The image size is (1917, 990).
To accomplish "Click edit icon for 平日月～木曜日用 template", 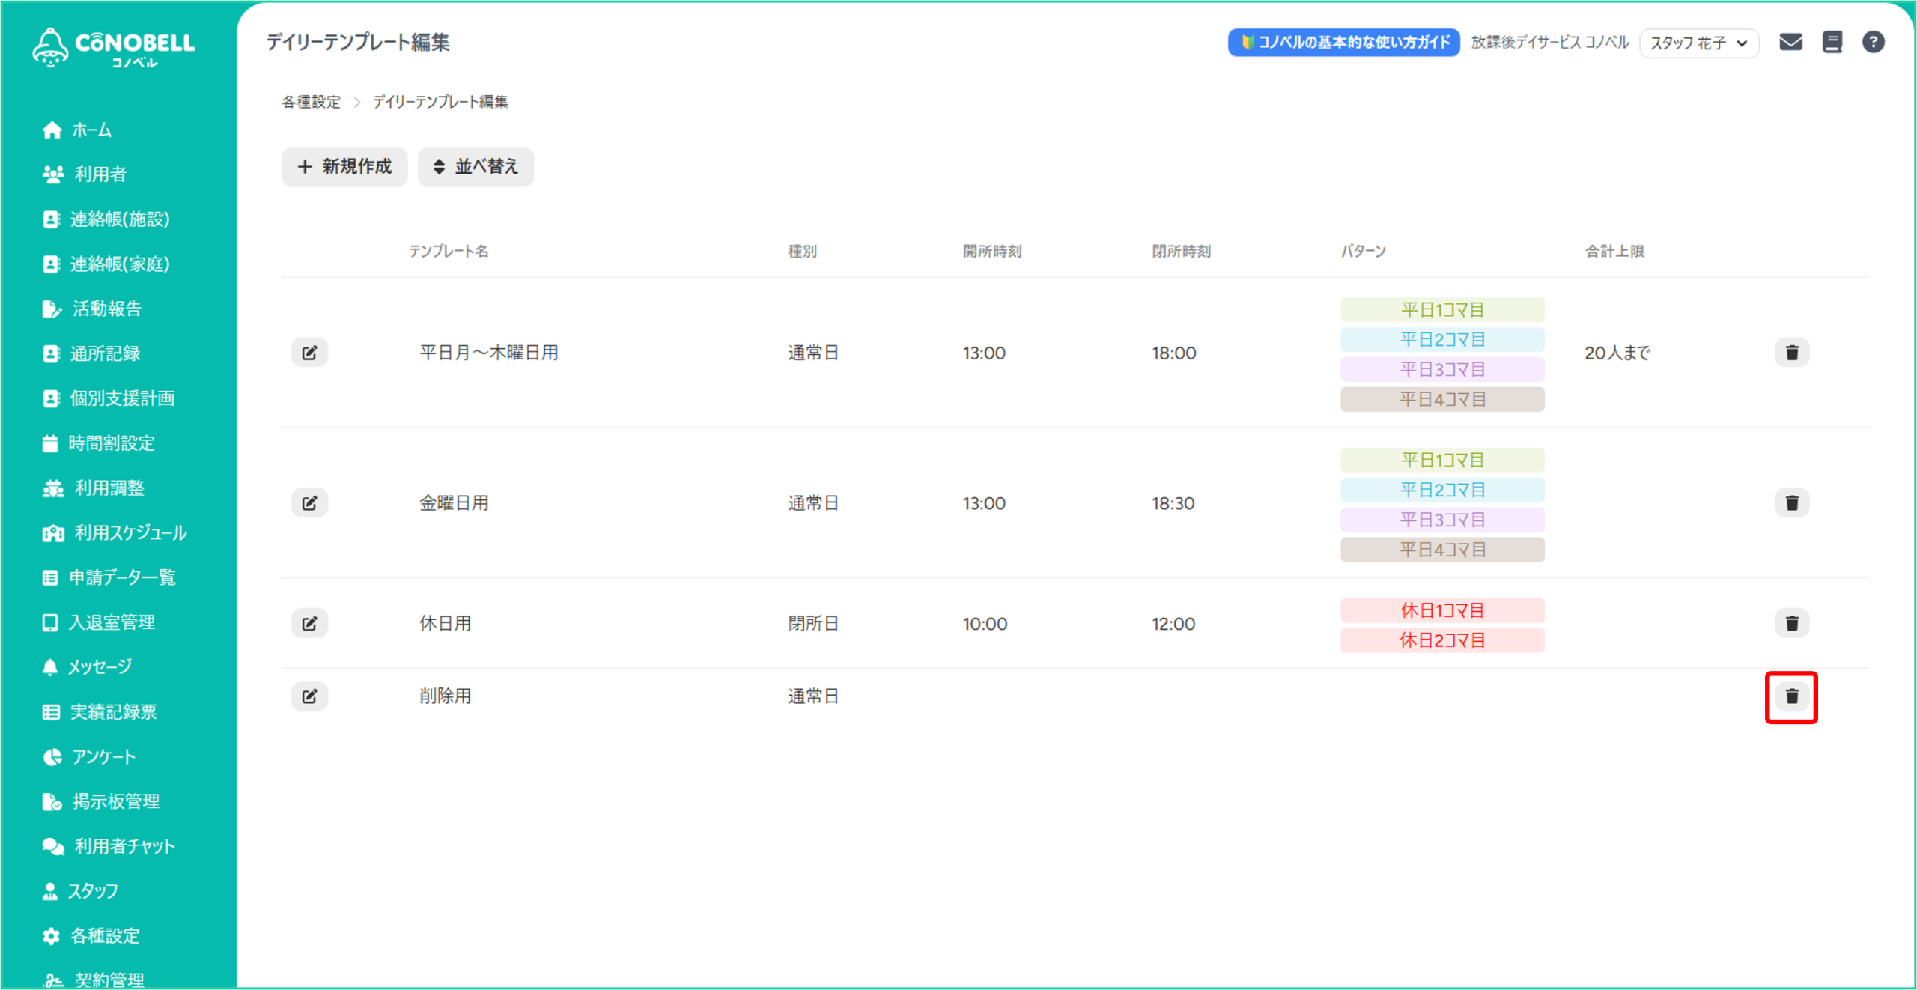I will [309, 353].
